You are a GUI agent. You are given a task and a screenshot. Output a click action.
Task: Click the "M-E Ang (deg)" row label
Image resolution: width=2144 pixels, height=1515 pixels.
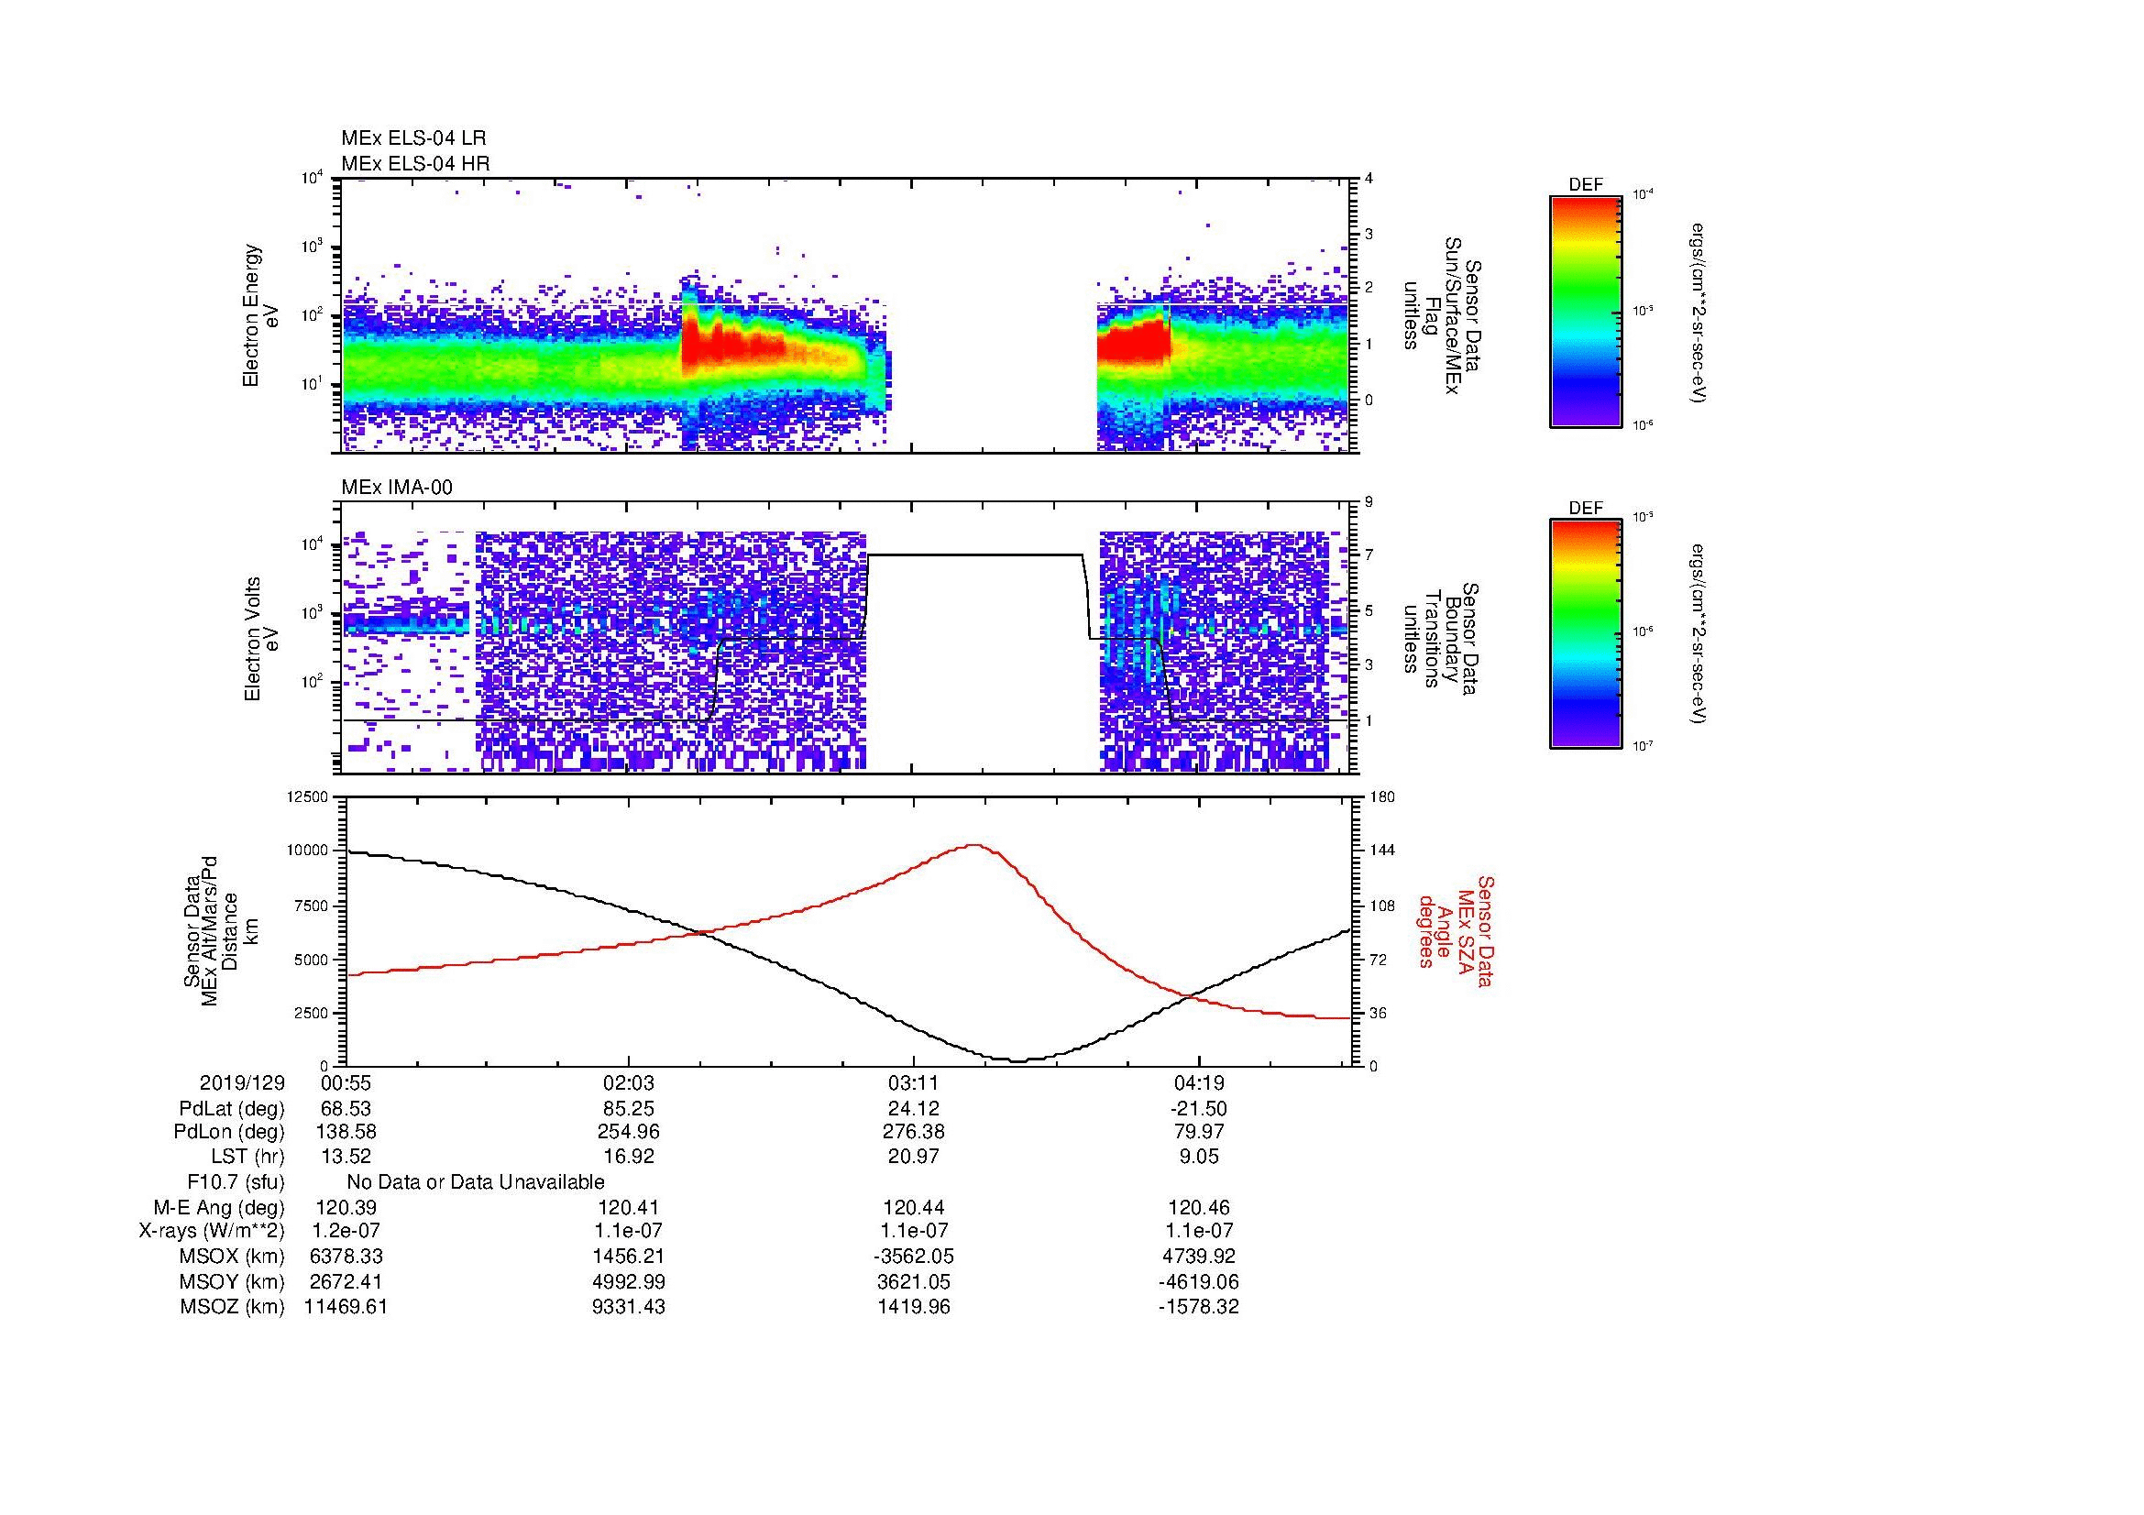tap(219, 1208)
